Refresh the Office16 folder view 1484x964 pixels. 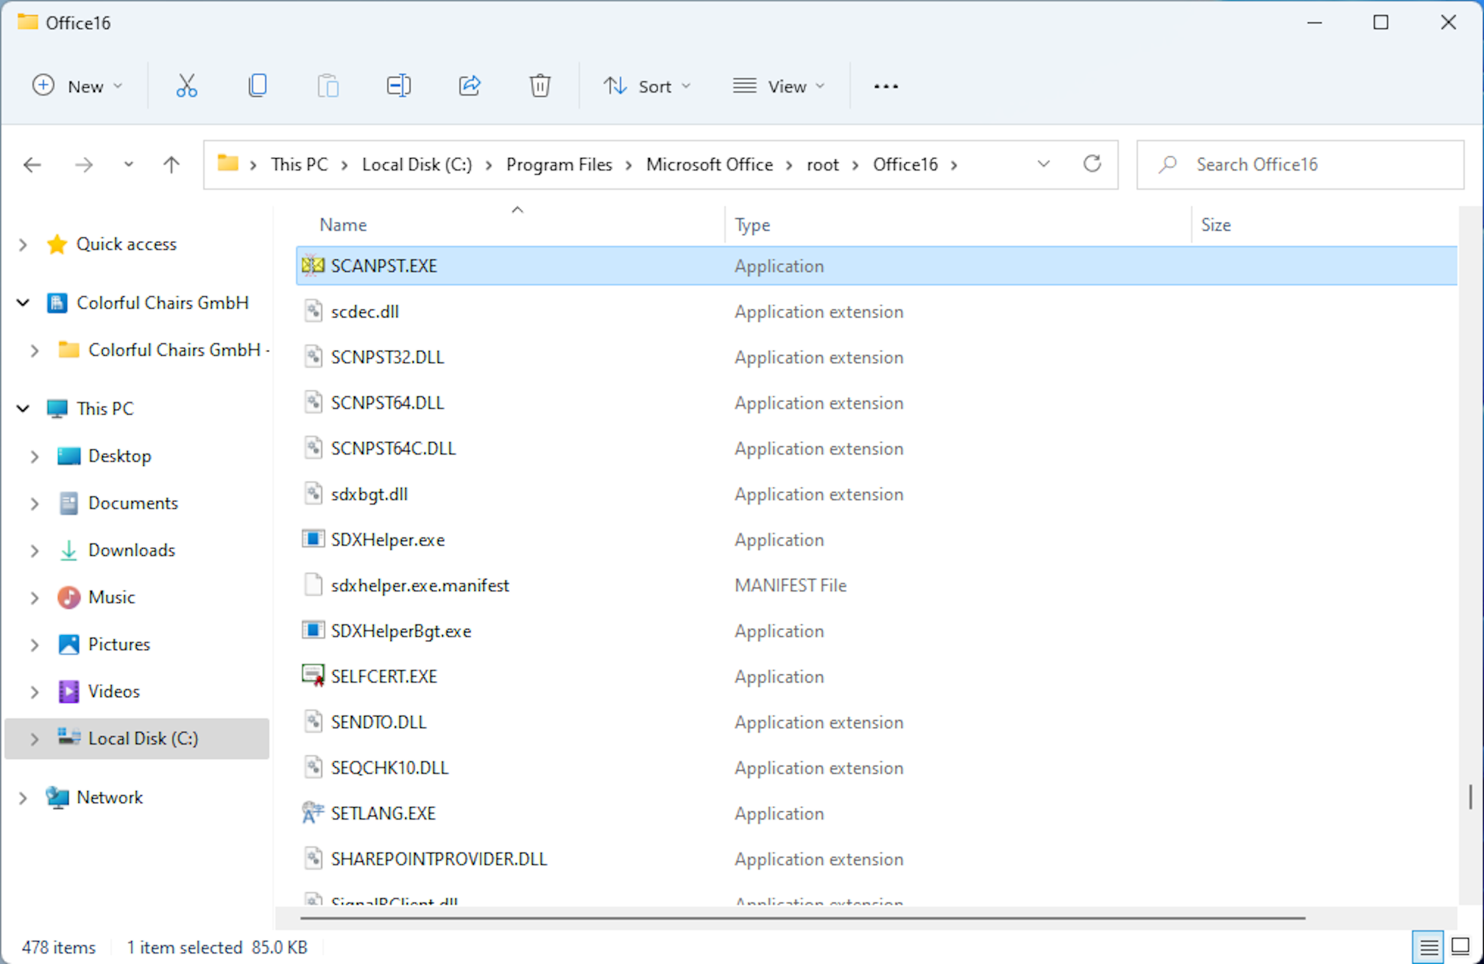tap(1092, 164)
